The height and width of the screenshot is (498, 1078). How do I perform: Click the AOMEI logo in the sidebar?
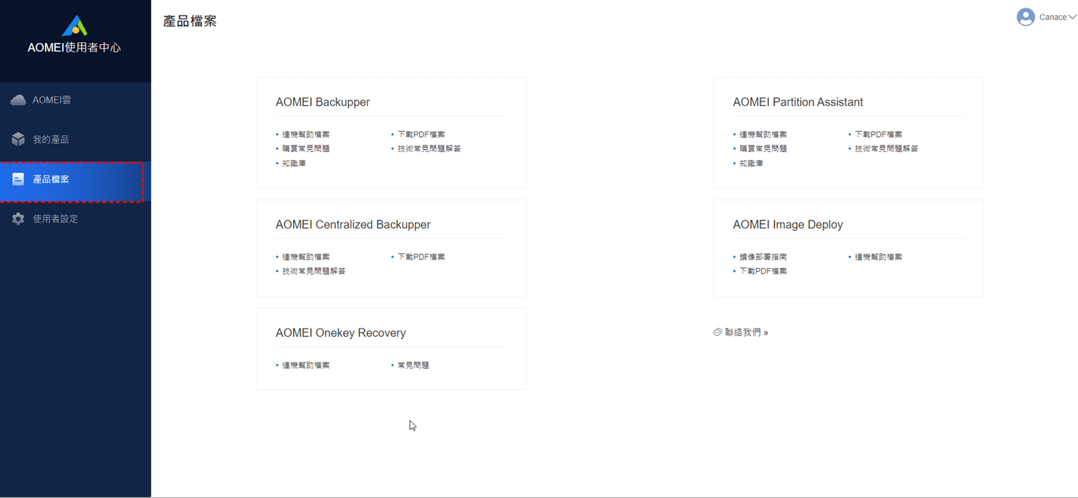tap(75, 26)
